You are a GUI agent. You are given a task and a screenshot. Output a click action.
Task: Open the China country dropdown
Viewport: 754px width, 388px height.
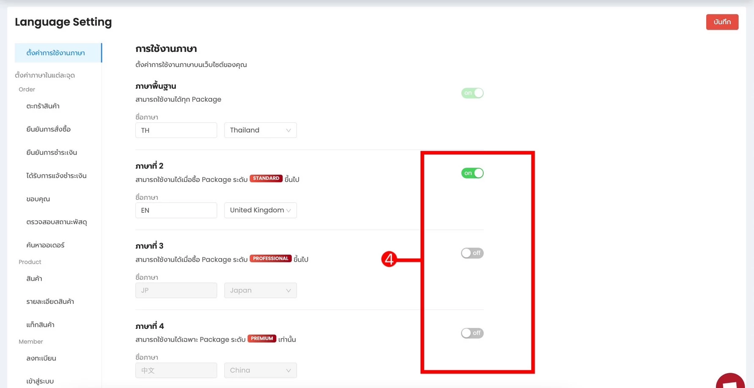tap(260, 370)
